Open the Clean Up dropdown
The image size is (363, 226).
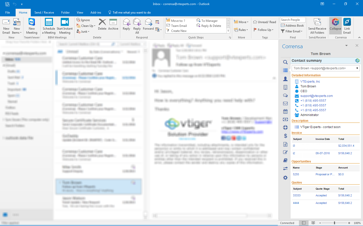86,26
